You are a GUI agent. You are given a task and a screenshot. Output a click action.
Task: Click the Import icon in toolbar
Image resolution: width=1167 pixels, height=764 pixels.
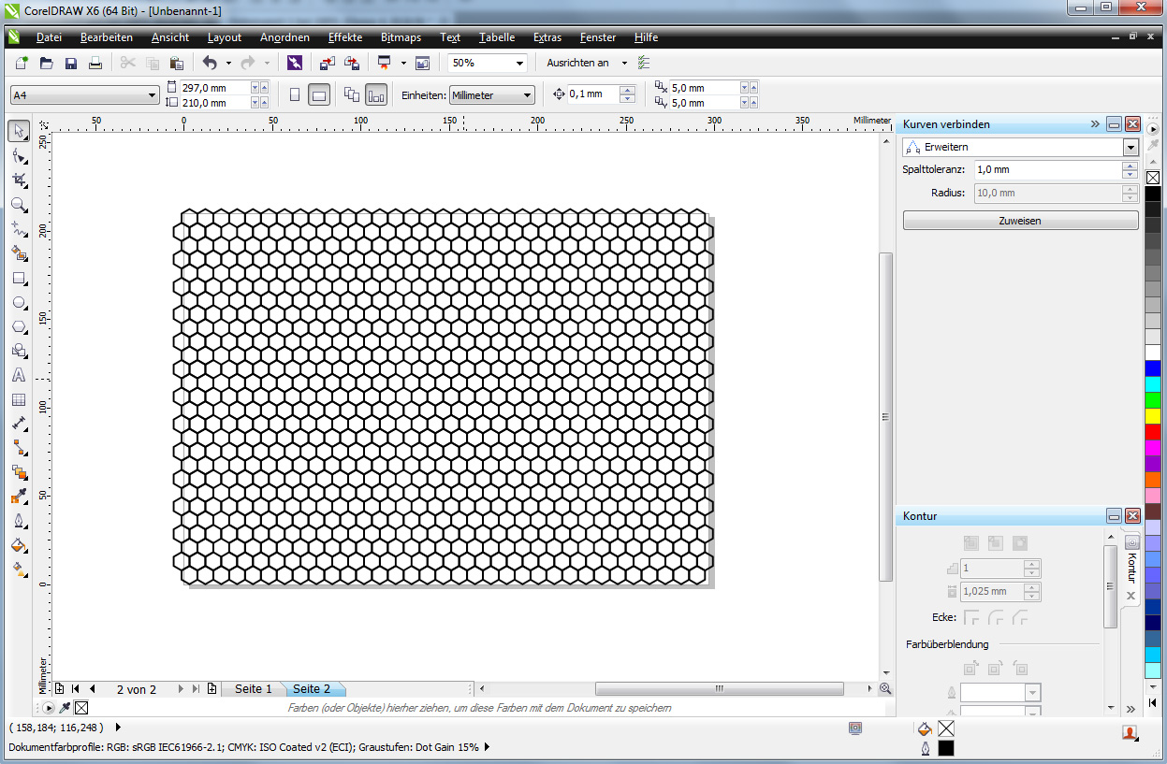[x=327, y=63]
